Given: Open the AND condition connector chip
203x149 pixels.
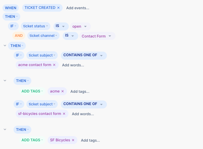Looking at the screenshot, I should coord(19,36).
